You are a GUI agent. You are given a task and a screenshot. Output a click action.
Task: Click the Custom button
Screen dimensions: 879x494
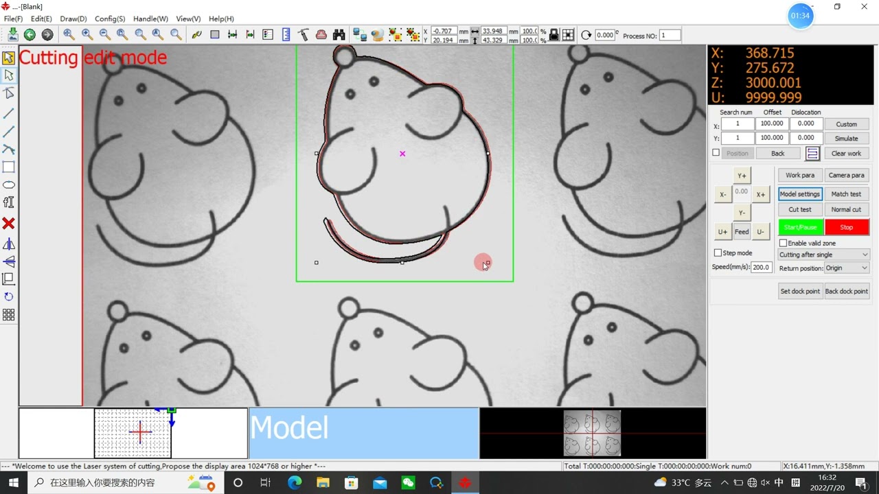846,124
